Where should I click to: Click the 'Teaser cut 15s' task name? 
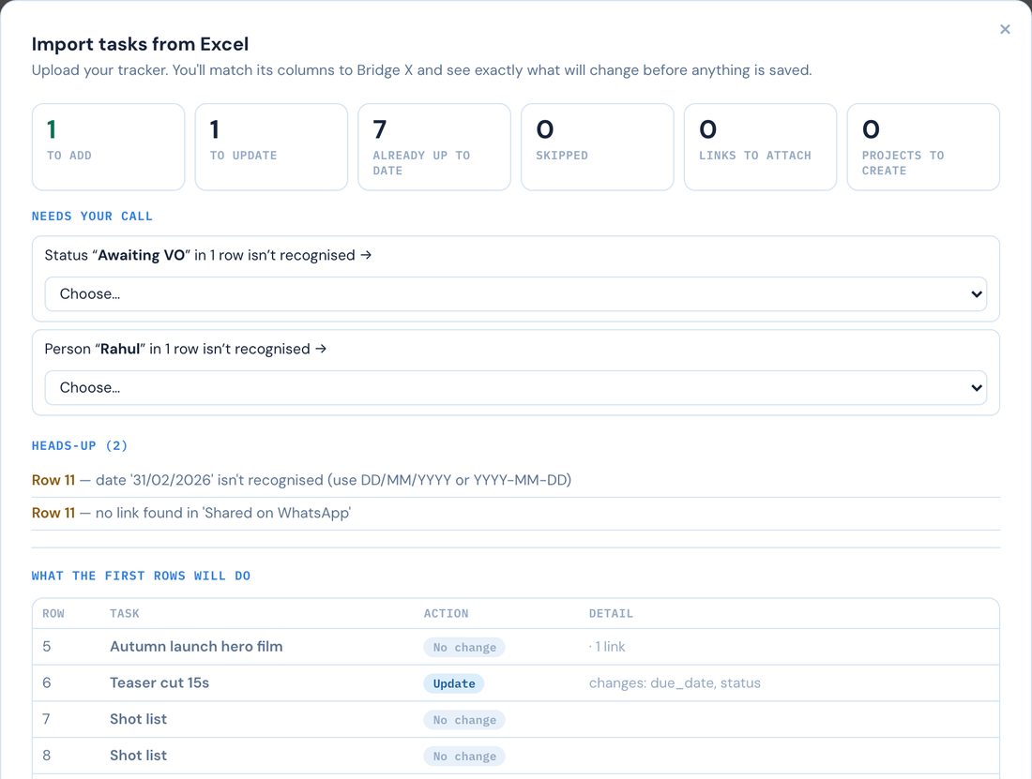[x=159, y=683]
